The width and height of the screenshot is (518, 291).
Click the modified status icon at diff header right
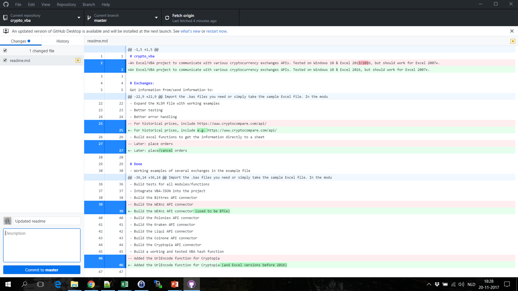(512, 41)
